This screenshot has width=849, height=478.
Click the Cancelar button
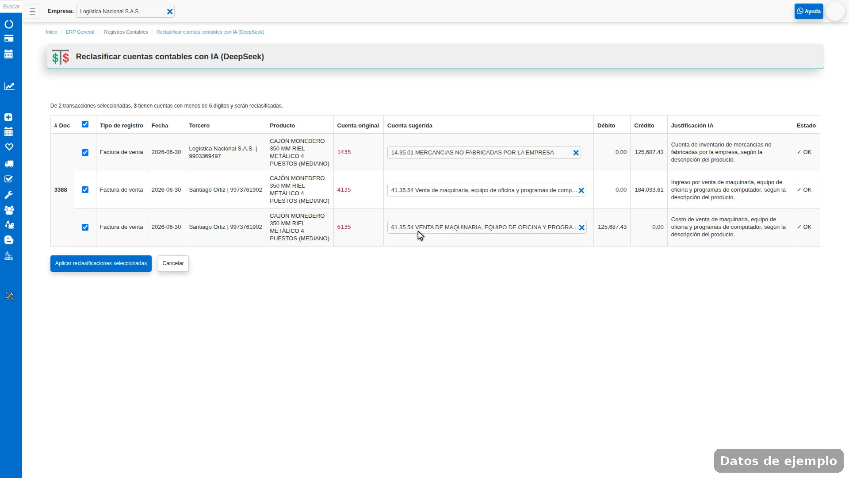tap(173, 264)
